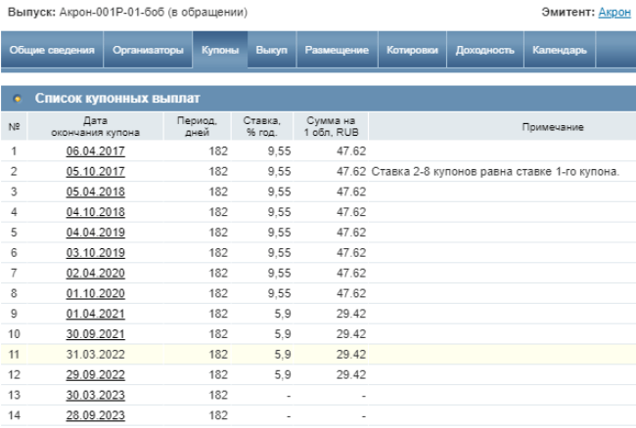Select the Купоны tab

[x=220, y=50]
